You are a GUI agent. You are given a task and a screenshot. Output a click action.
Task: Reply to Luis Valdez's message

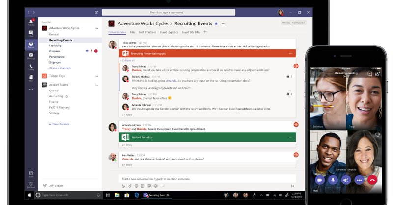coord(127,165)
